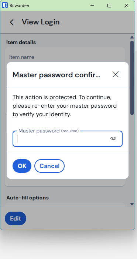
Task: Click the vertical scrollbar thumb
Action: click(x=132, y=78)
